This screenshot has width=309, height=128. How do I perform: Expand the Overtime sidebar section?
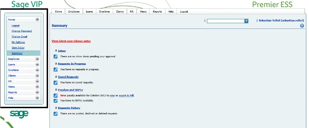[37, 70]
